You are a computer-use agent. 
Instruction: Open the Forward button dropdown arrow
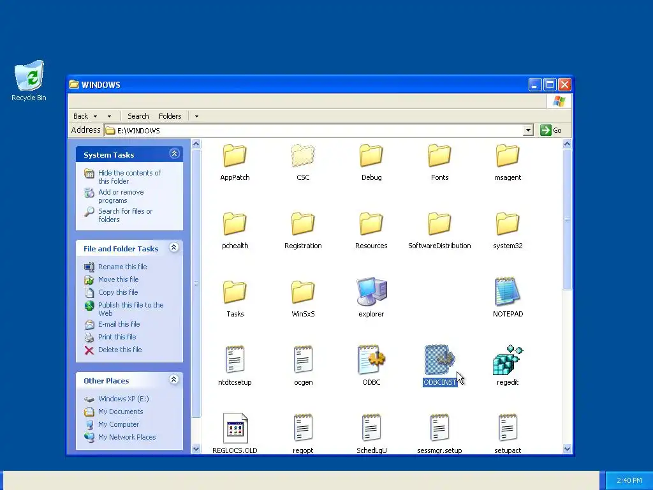click(109, 116)
